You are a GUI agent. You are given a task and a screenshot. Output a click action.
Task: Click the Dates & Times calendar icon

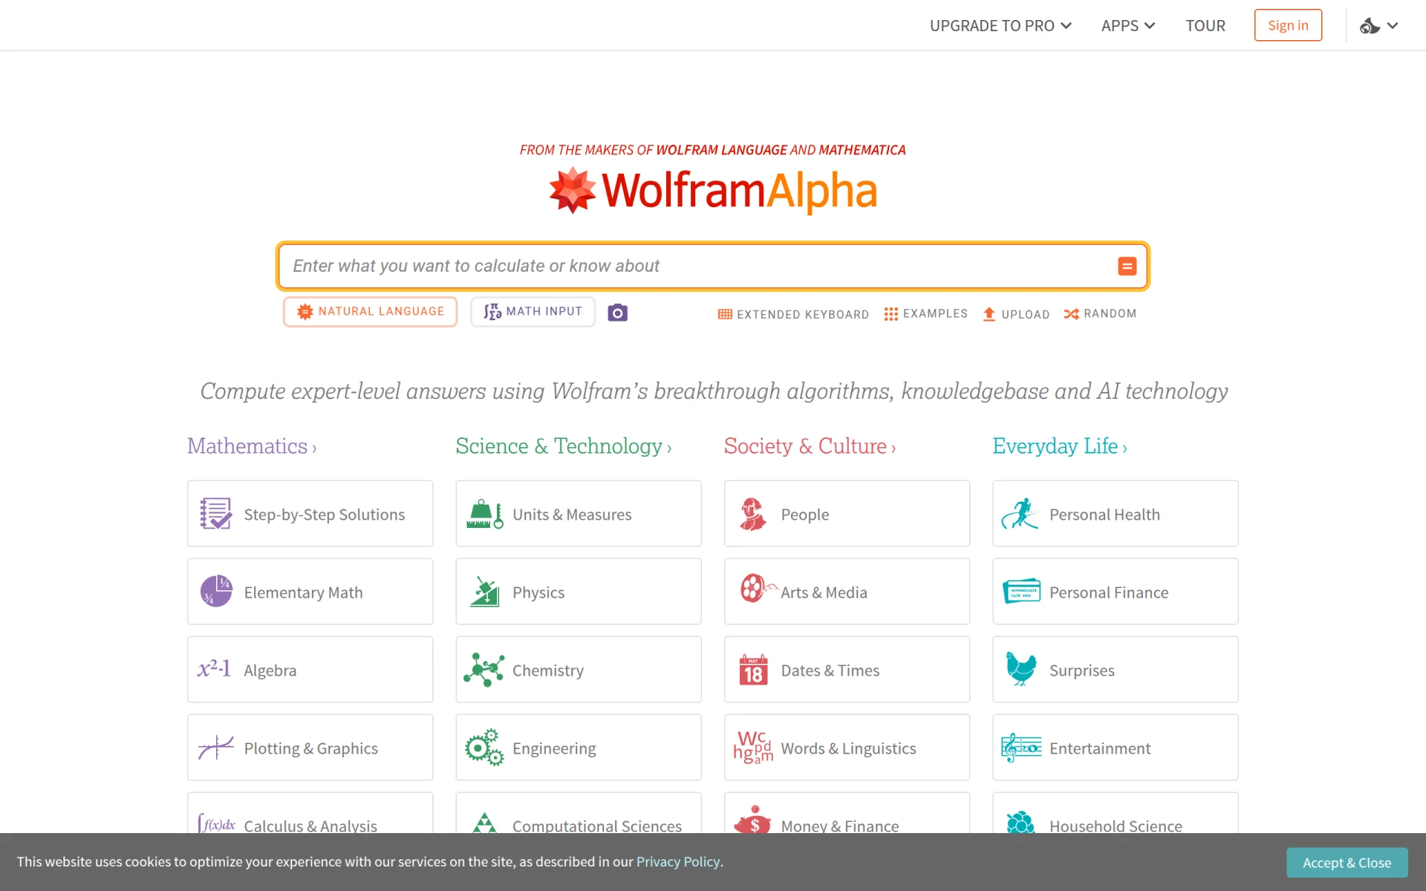pos(753,670)
